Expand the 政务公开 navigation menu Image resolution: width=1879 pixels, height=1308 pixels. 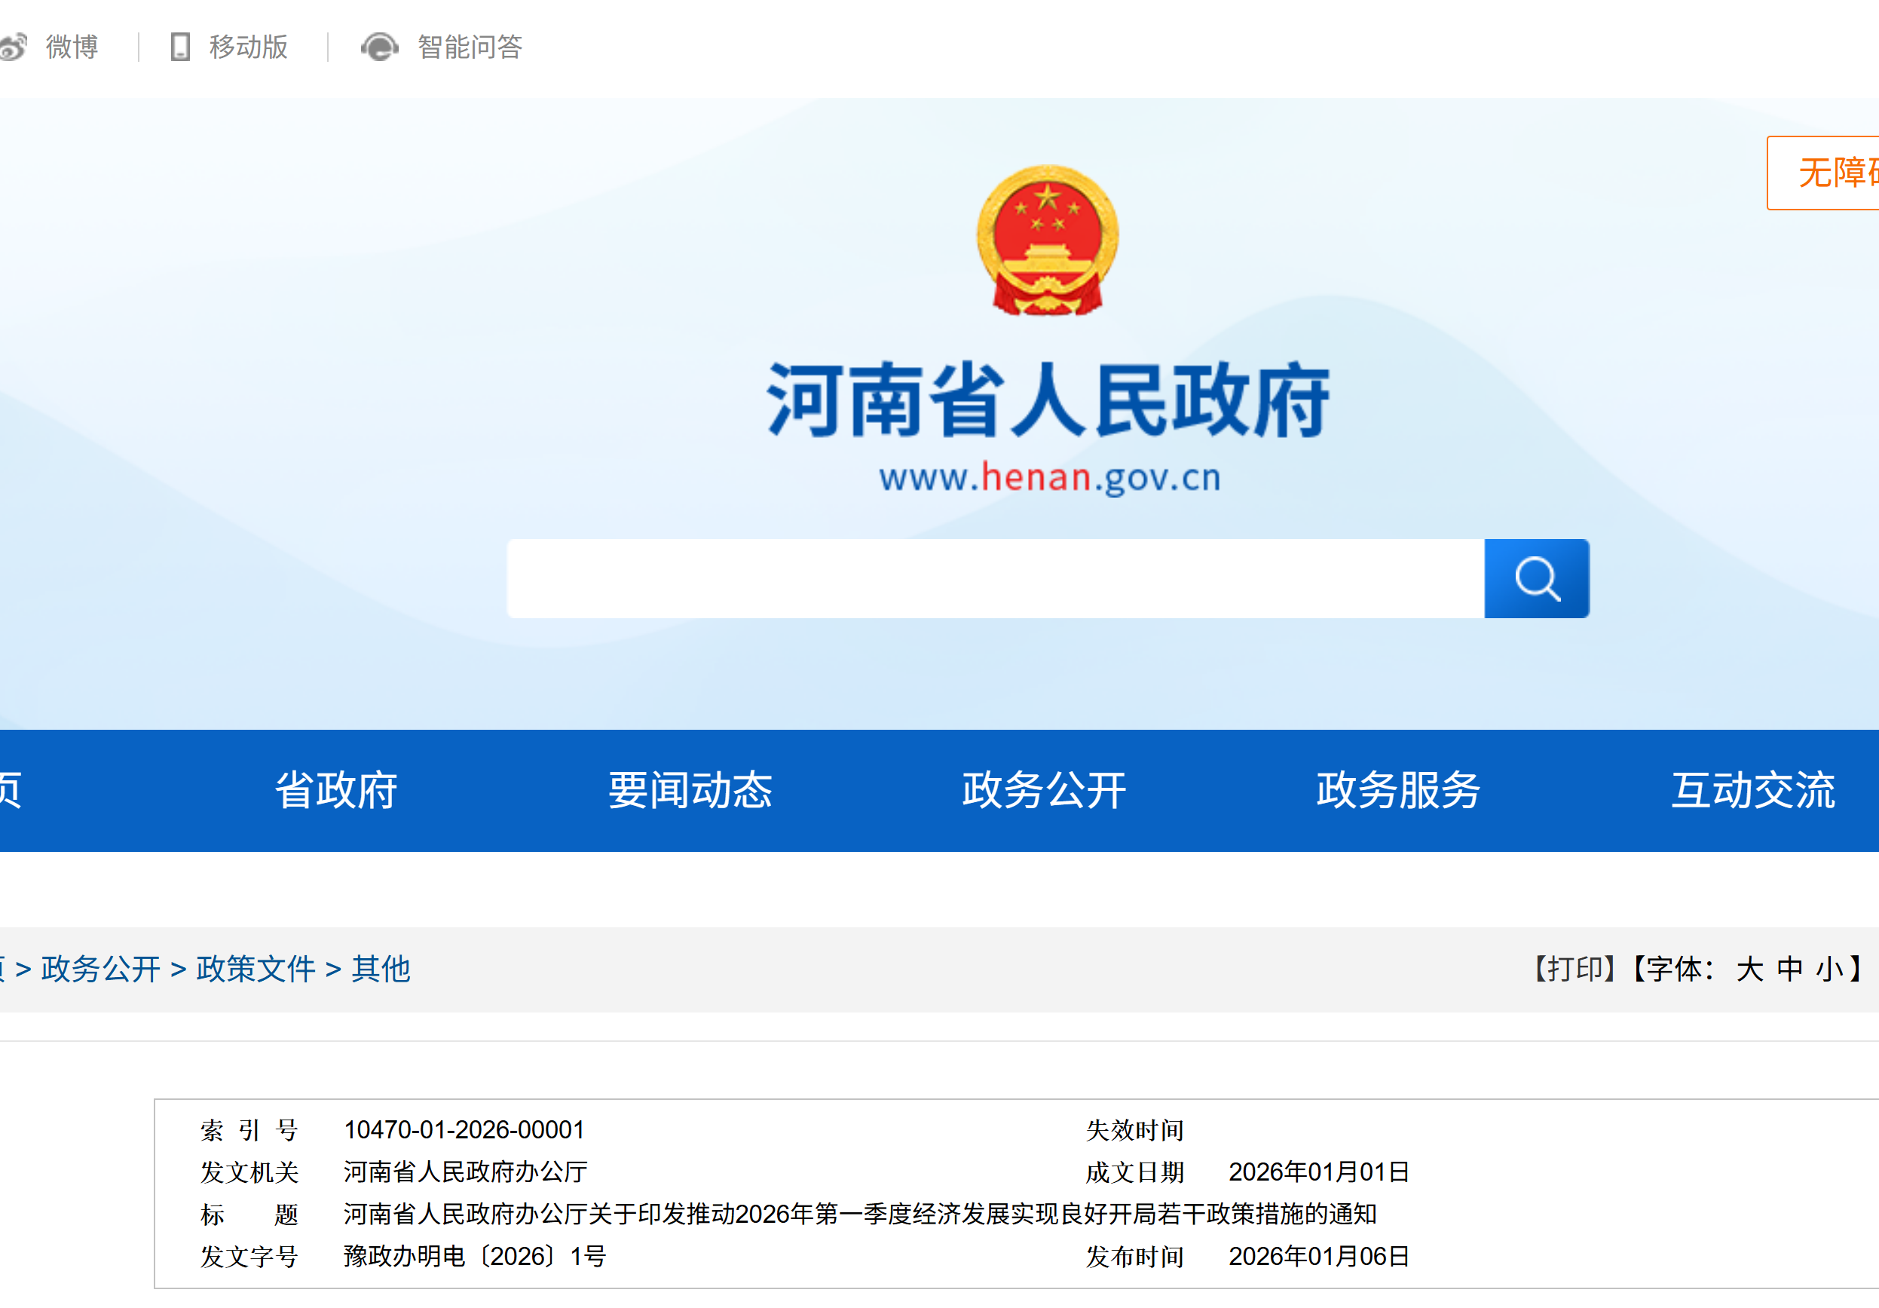coord(1045,790)
